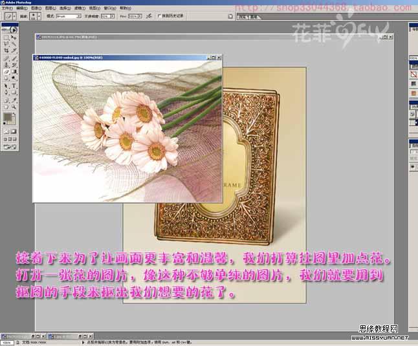Check the Erase to History checkbox
418x346 pixels.
pos(159,16)
